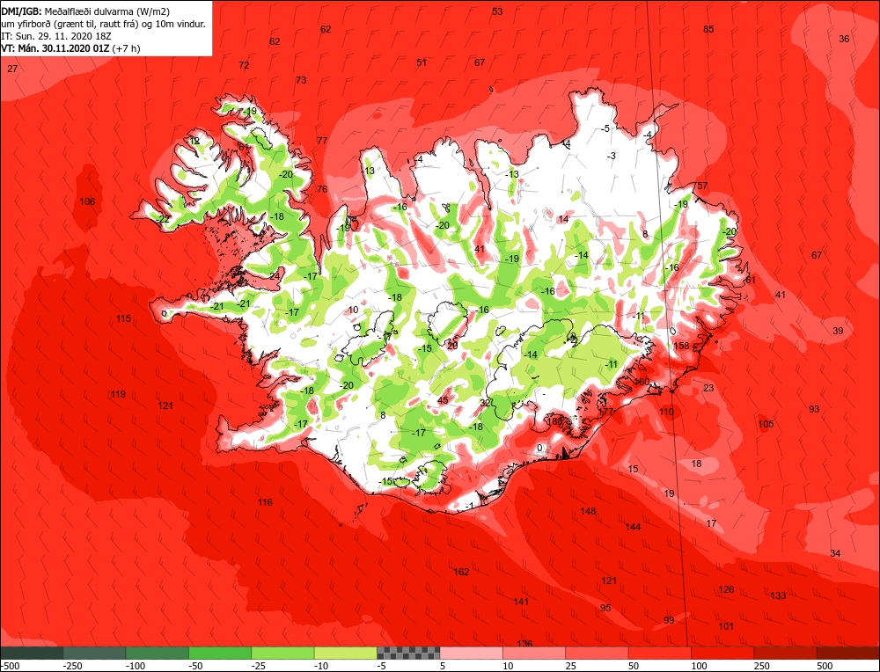The height and width of the screenshot is (672, 880).
Task: Pick the yellow-green legend swatch between -10 and -5
Action: [346, 653]
